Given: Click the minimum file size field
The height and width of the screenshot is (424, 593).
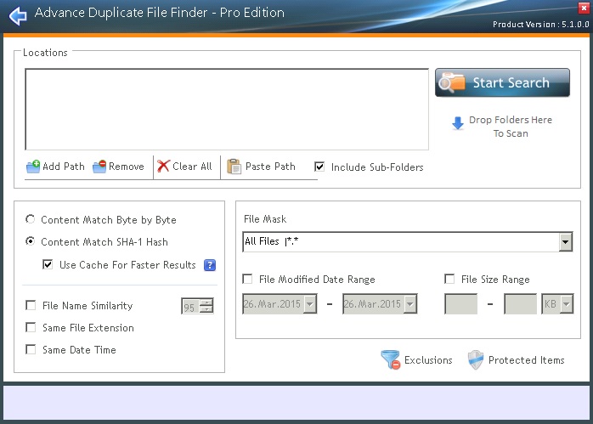Looking at the screenshot, I should (461, 303).
